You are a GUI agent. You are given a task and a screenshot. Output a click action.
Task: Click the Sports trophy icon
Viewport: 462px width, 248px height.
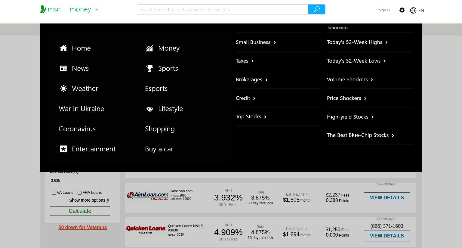tap(150, 68)
